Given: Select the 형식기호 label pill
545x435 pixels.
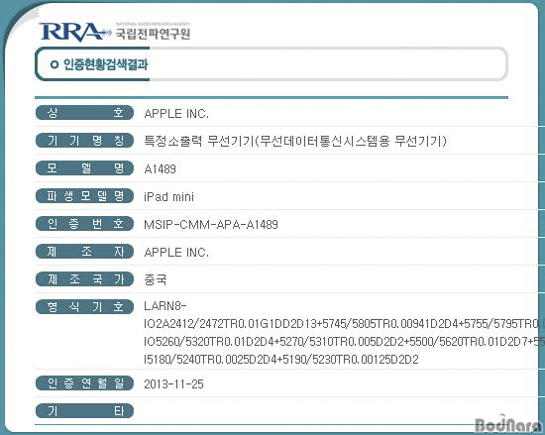Looking at the screenshot, I should click(84, 307).
